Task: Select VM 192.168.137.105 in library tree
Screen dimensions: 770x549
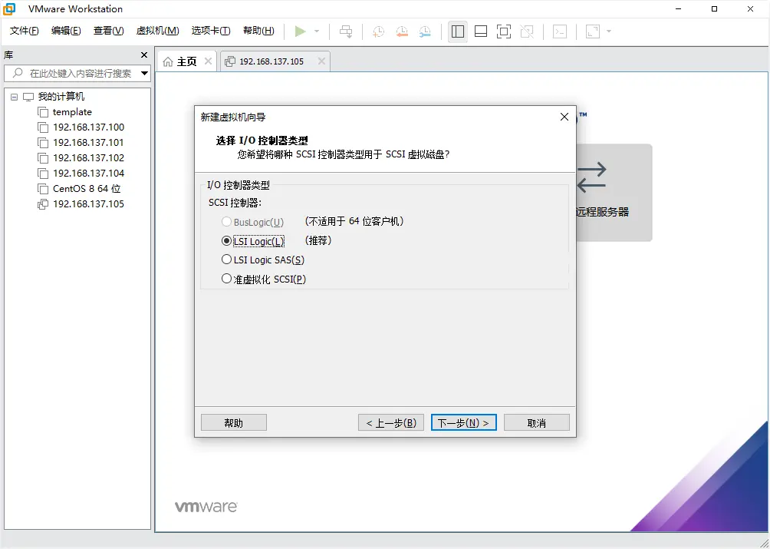Action: click(x=88, y=204)
